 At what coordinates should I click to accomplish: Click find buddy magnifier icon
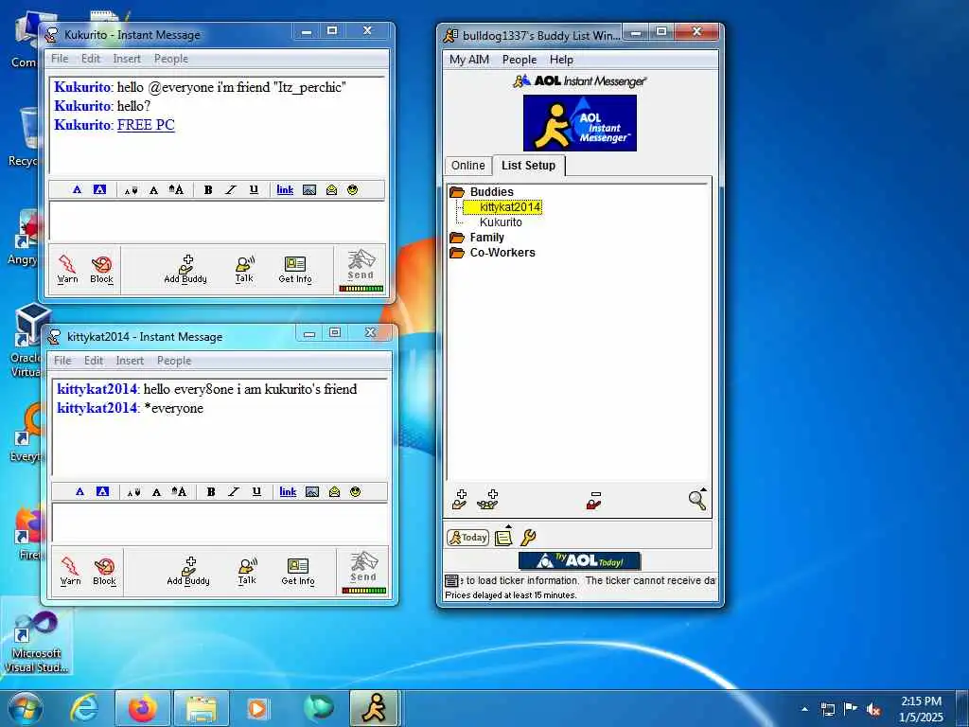point(697,499)
